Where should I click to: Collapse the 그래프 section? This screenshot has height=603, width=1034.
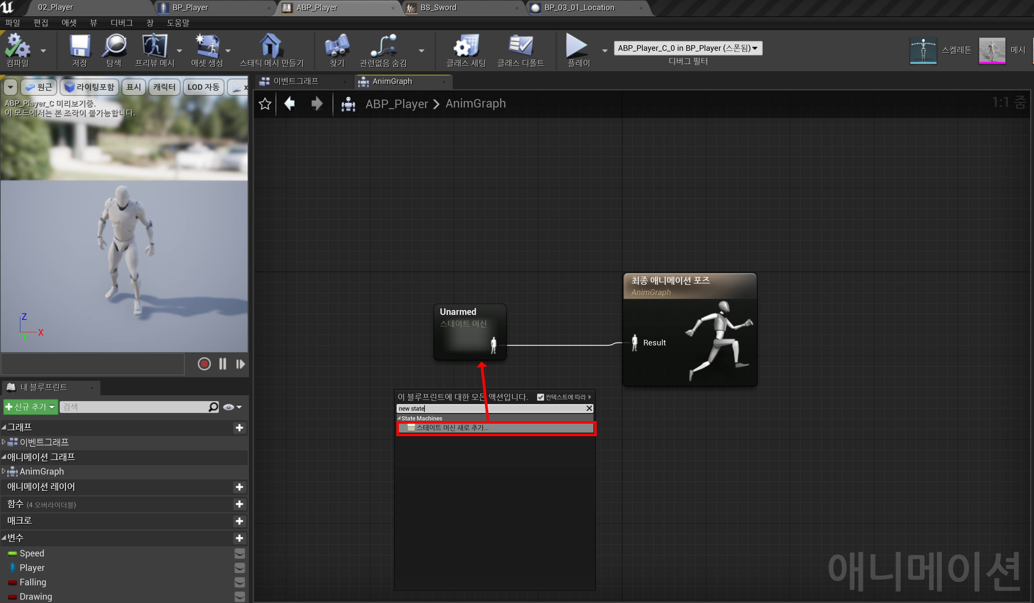click(x=4, y=427)
